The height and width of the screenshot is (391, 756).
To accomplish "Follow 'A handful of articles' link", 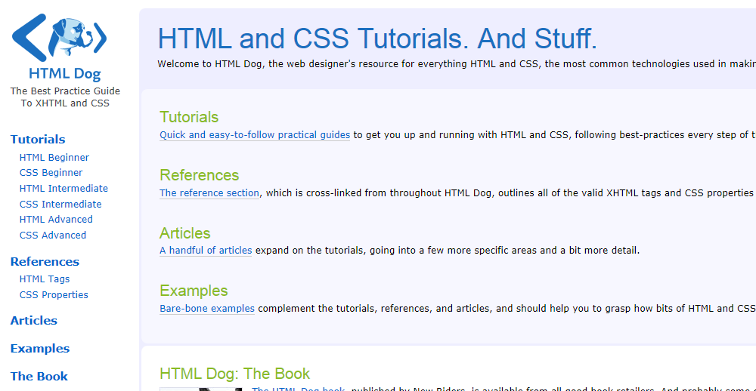I will (x=206, y=251).
